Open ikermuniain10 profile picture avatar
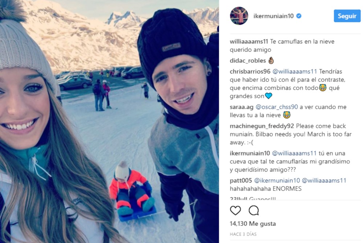Screen dimensions: 363x243 [239, 16]
